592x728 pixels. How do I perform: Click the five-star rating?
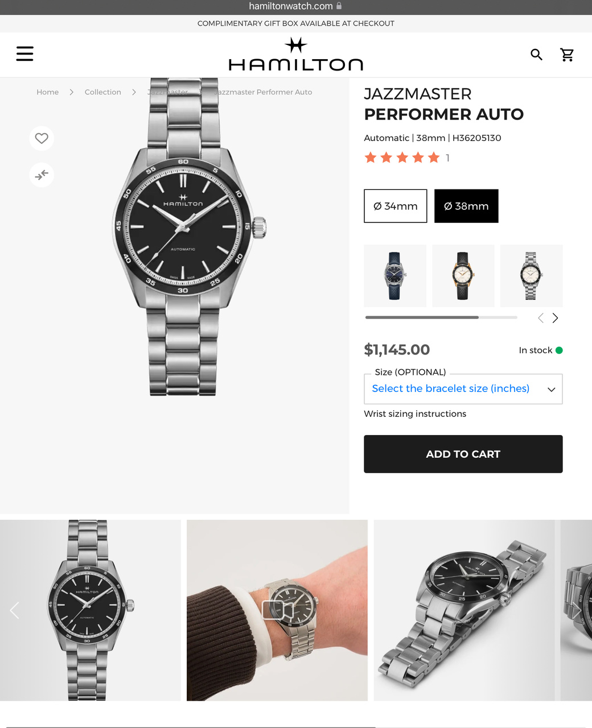[x=402, y=158]
